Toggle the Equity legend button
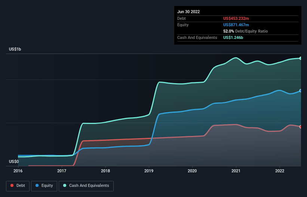Image resolution: width=307 pixels, height=197 pixels. pos(44,186)
